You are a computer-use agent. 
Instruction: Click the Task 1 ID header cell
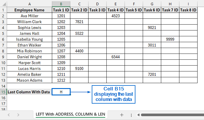[x=61, y=10]
